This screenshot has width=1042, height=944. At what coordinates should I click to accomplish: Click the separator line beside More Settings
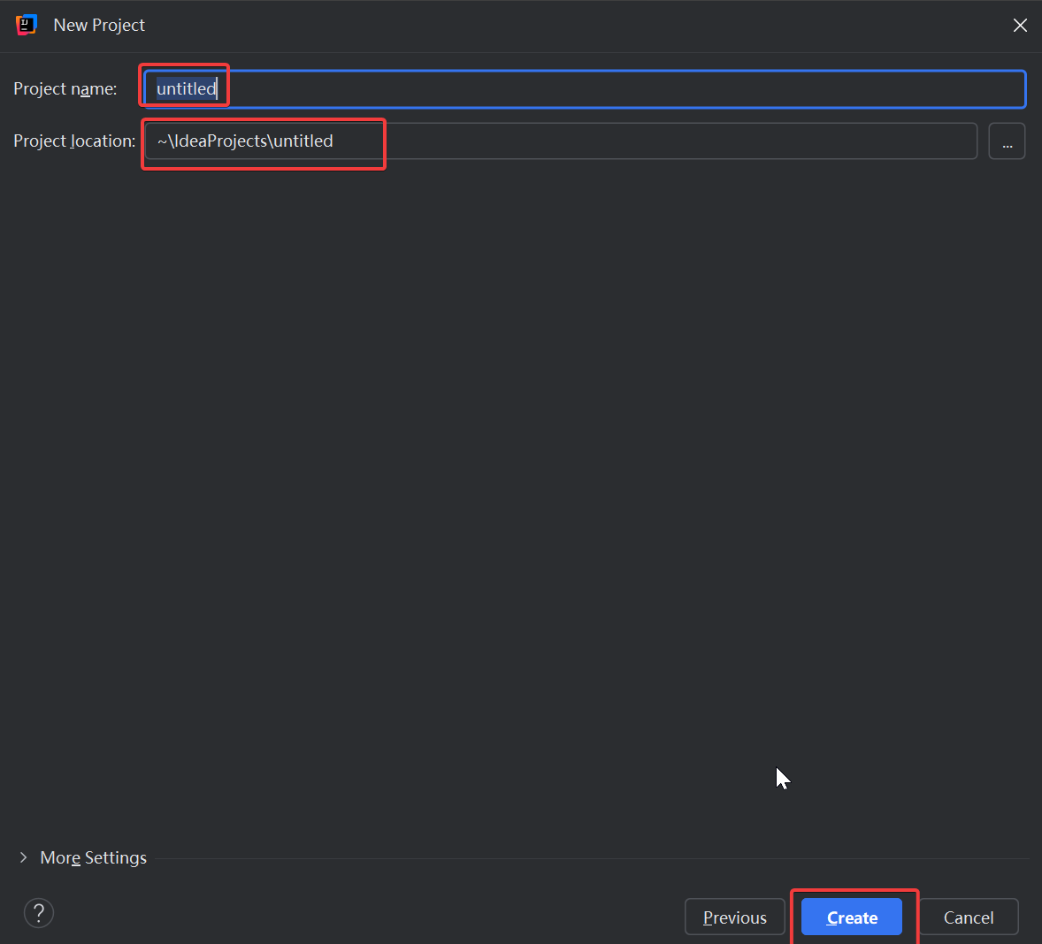591,858
